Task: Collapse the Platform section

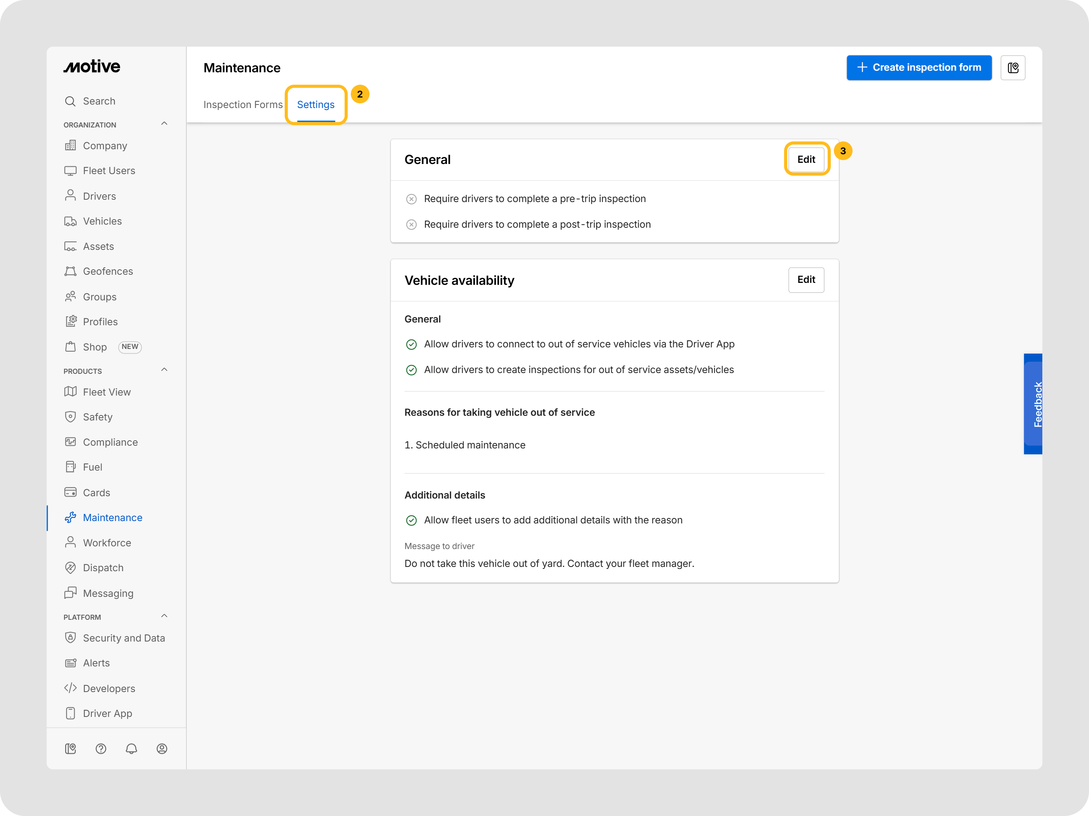Action: tap(165, 616)
